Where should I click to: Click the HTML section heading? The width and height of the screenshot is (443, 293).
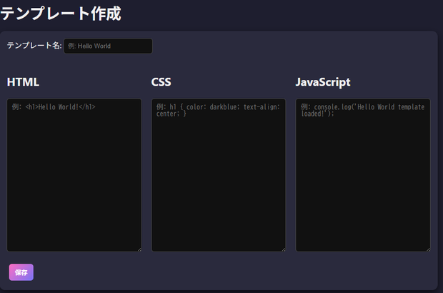click(23, 82)
